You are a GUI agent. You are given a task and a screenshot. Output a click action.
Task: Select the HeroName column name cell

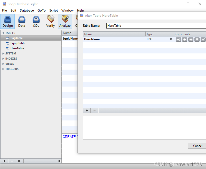[114, 39]
